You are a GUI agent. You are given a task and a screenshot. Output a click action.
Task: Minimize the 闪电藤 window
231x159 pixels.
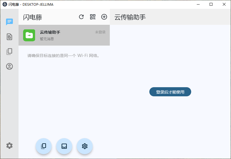(198, 4)
